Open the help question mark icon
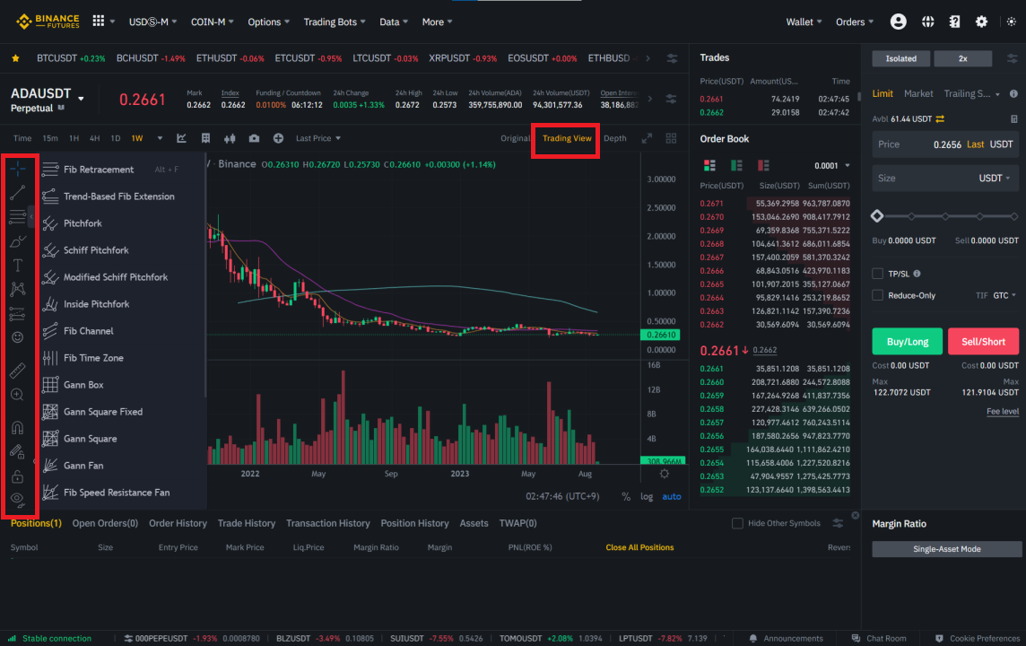 [x=954, y=22]
